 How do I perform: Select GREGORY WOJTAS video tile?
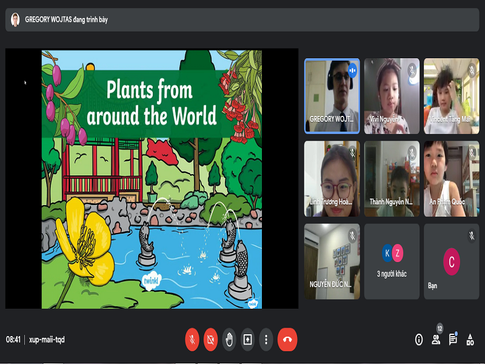click(x=332, y=95)
